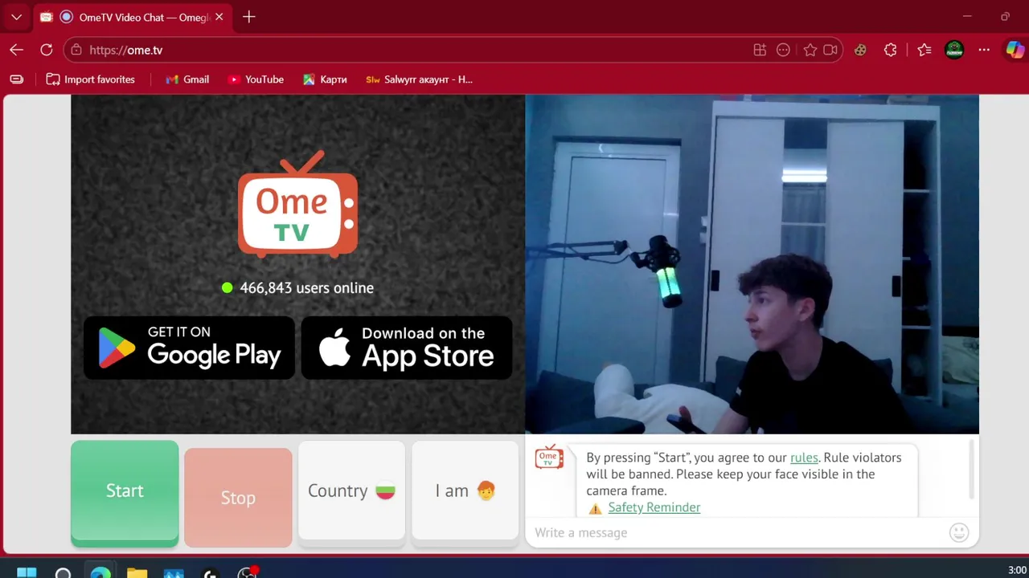Open the Safety Reminder link
The height and width of the screenshot is (578, 1029).
(654, 507)
